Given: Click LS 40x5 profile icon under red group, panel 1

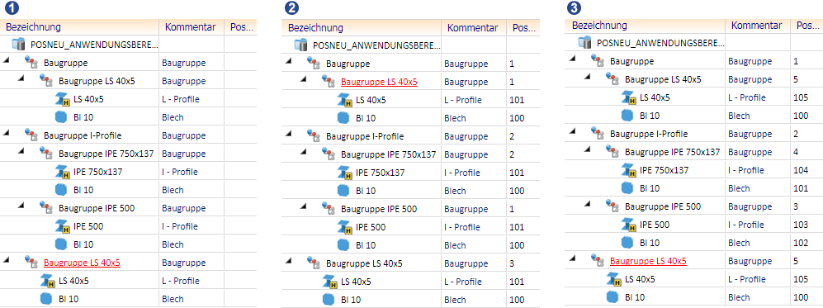Looking at the screenshot, I should [48, 281].
